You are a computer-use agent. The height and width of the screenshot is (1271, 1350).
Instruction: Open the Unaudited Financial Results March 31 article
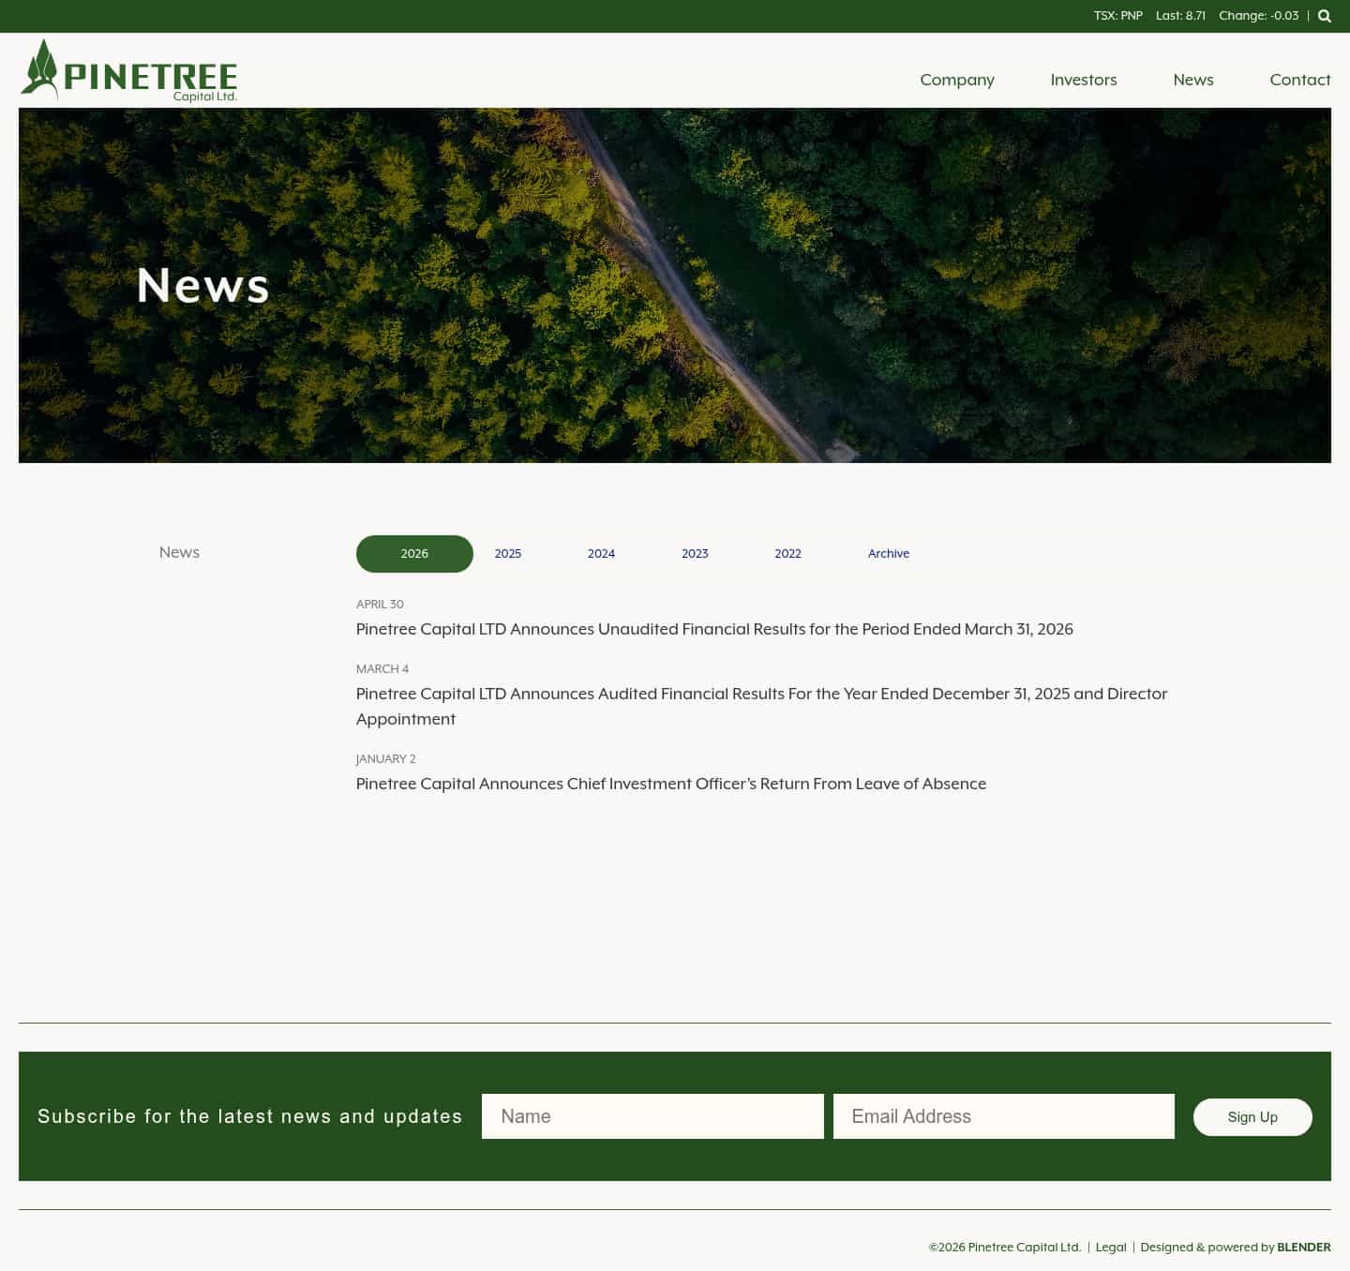714,629
